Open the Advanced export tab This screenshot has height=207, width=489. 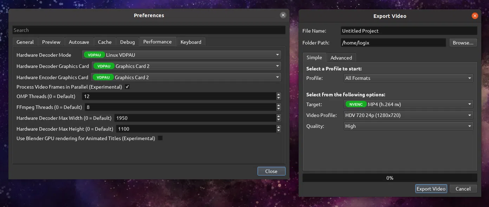(341, 58)
